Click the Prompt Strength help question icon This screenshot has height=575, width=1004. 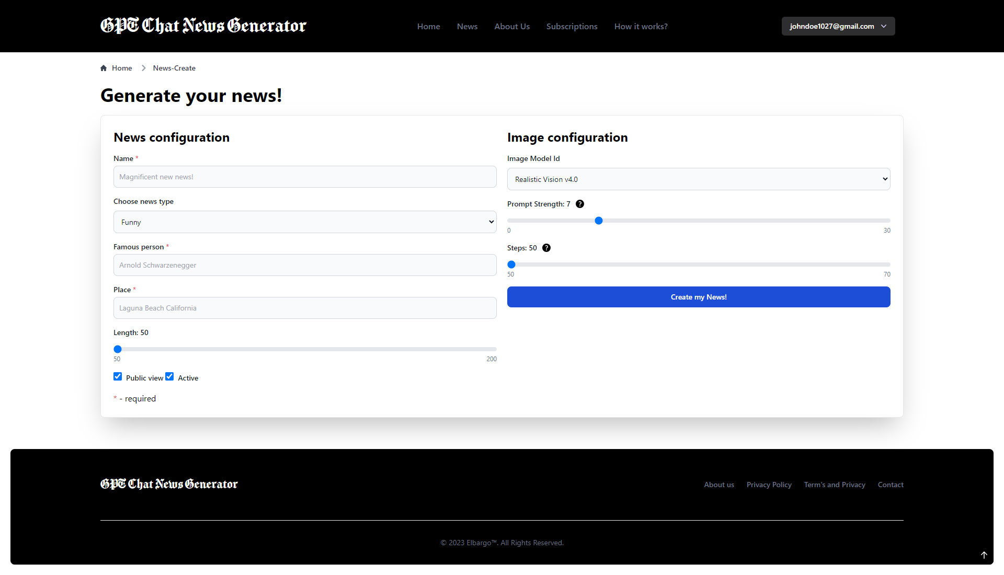(580, 204)
